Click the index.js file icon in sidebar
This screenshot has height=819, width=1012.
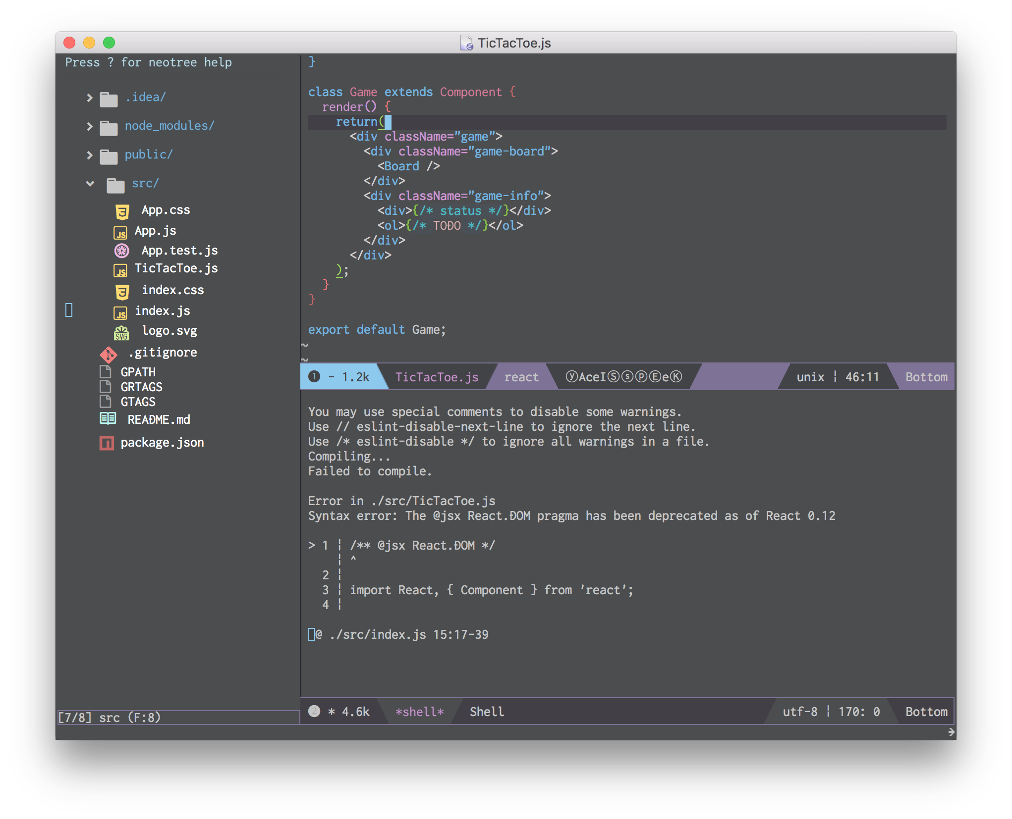tap(121, 309)
